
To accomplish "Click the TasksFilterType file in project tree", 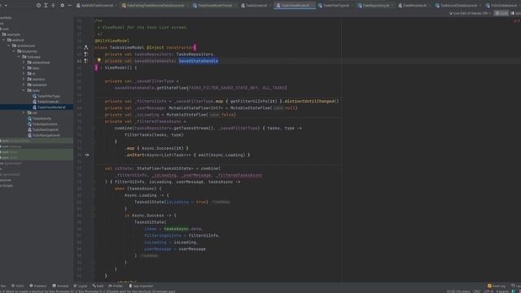I will click(46, 96).
